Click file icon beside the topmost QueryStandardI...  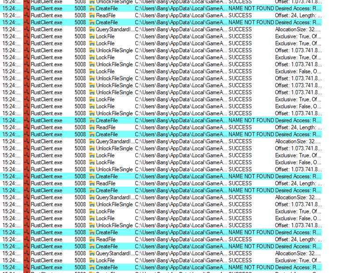92,29
